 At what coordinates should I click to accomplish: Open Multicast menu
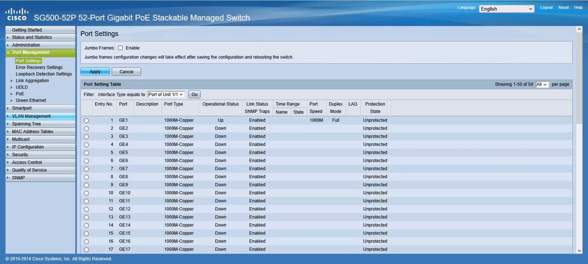40,139
